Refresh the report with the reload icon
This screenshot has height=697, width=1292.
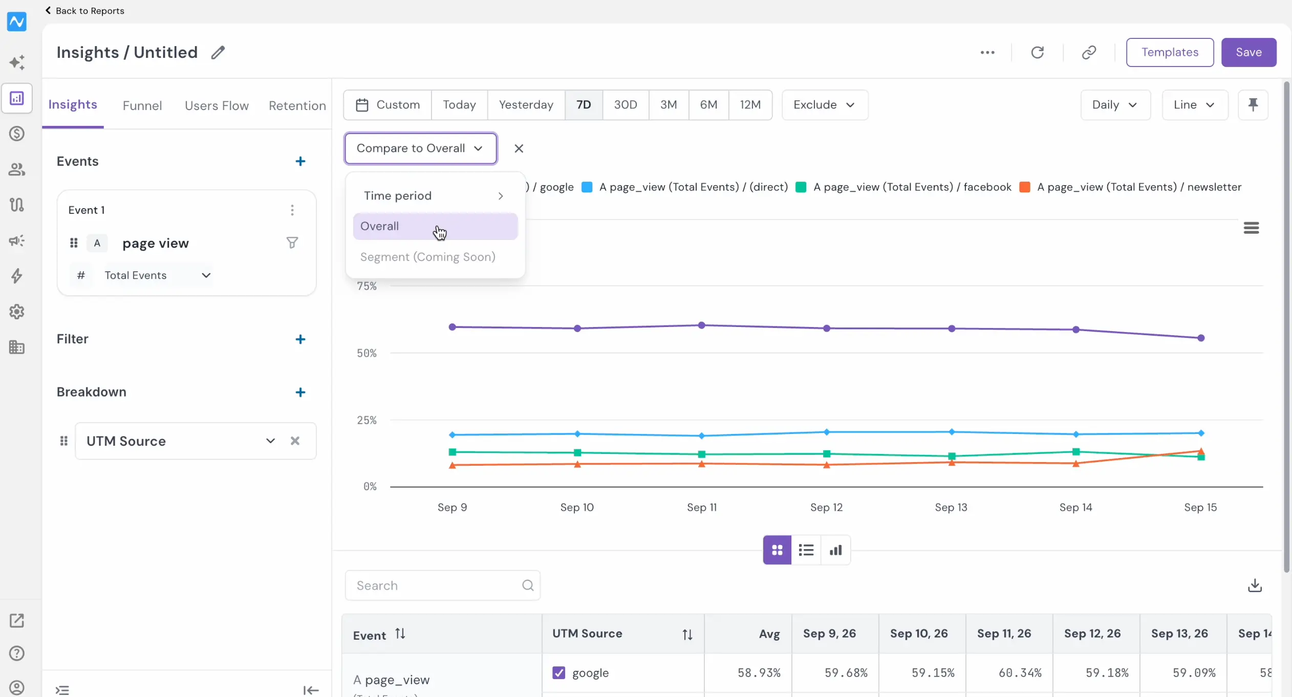point(1038,52)
